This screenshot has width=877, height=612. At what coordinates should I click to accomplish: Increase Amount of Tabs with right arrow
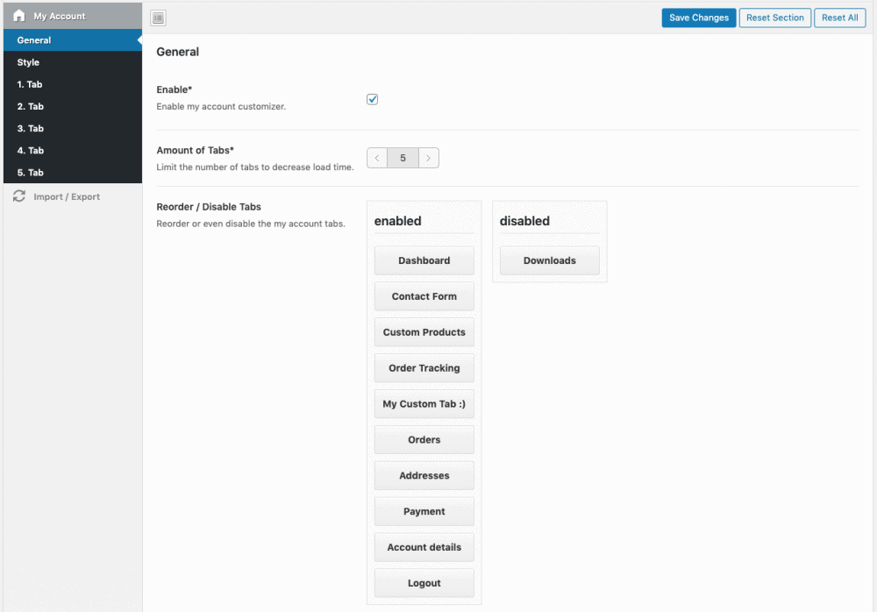[x=429, y=158]
